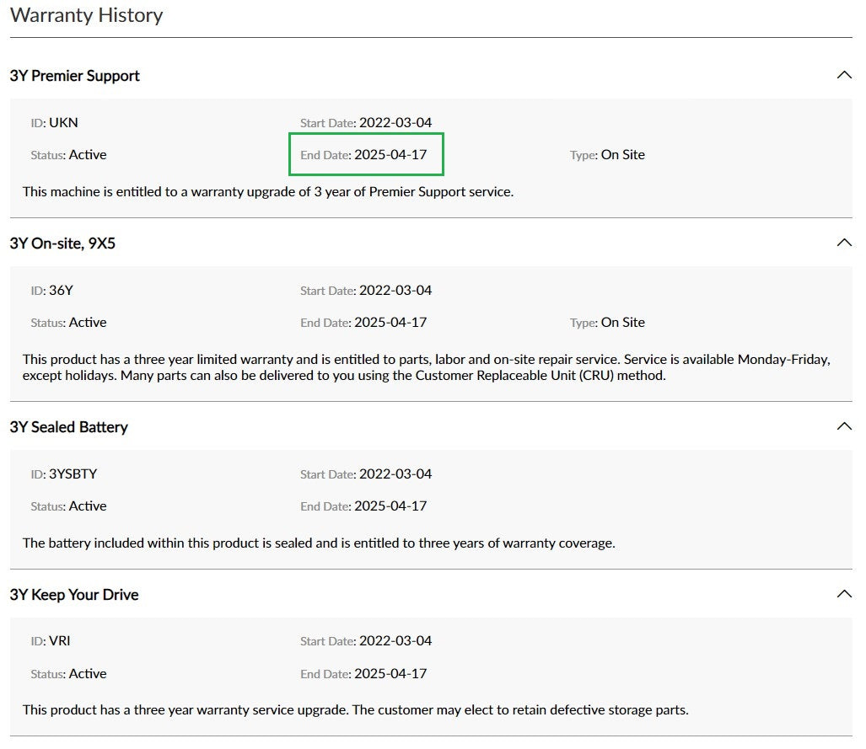
Task: Click Sealed Battery start date 2022-03-04
Action: tap(395, 474)
